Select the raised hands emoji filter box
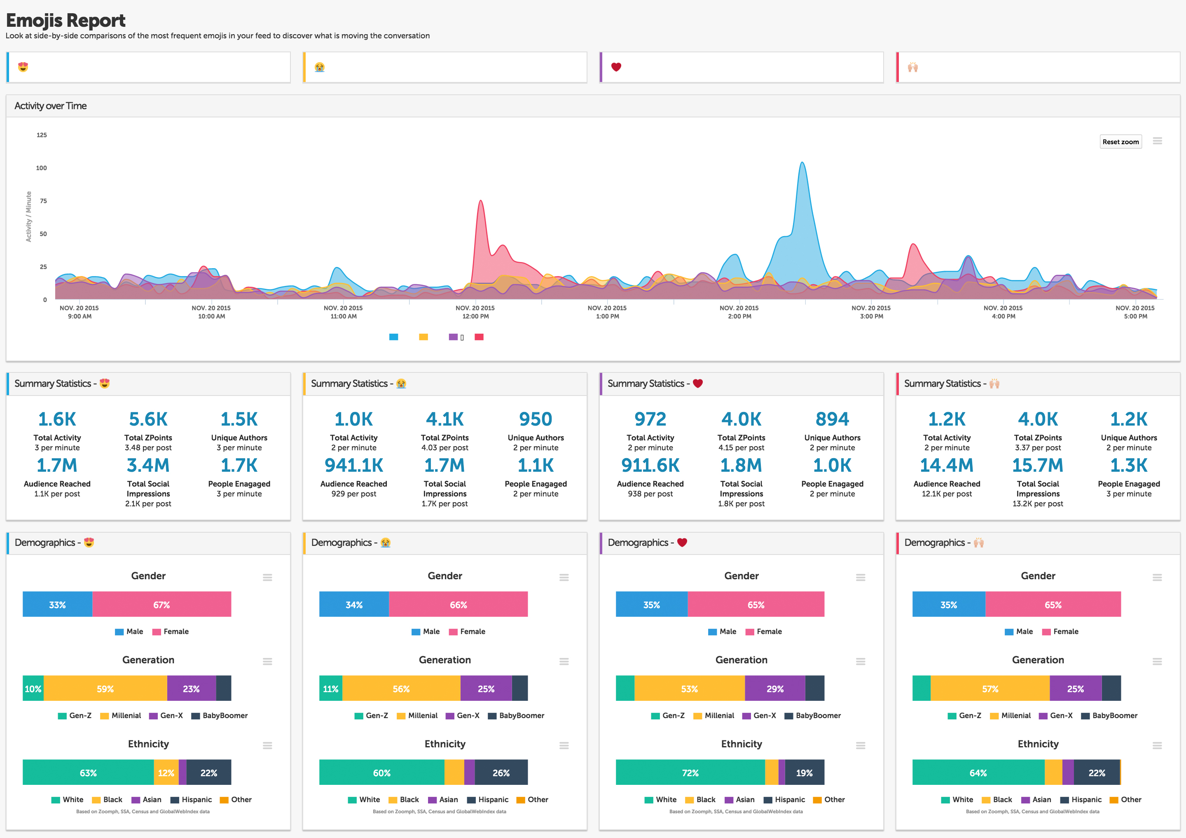This screenshot has height=838, width=1186. tap(1038, 67)
